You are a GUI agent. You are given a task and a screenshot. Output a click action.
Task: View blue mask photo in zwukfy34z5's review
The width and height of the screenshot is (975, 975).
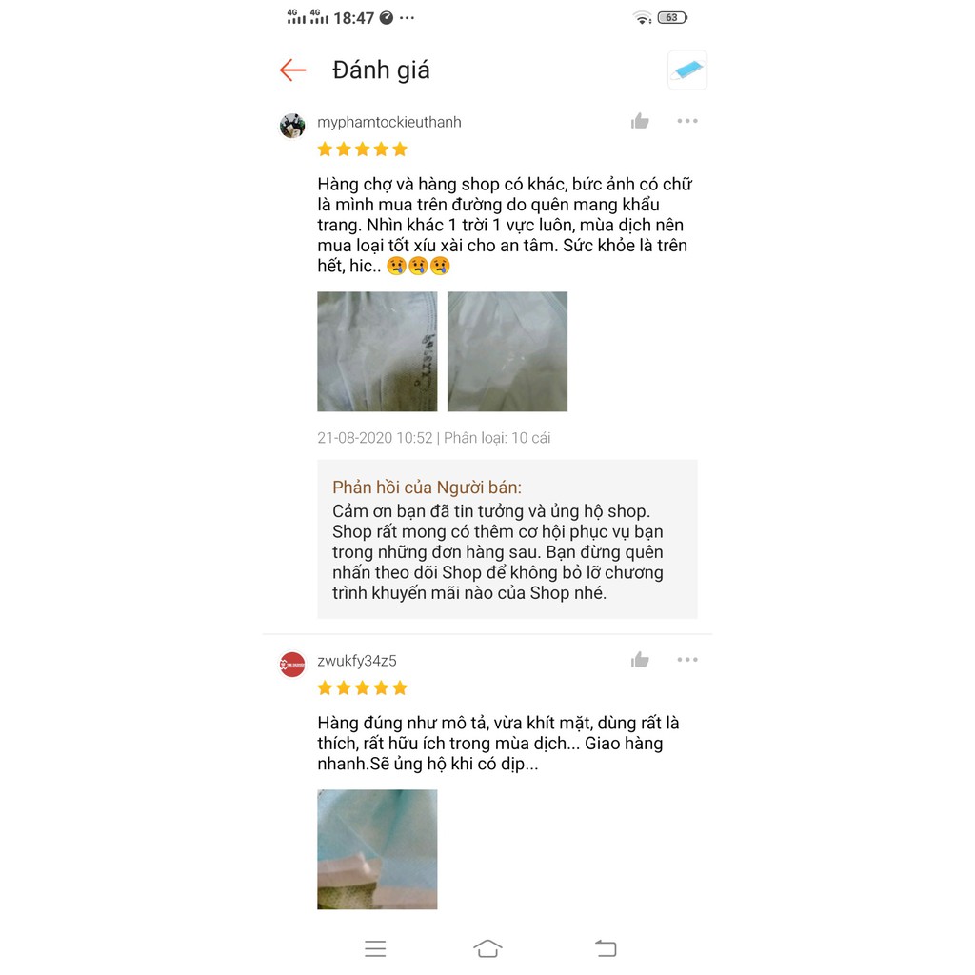point(377,849)
